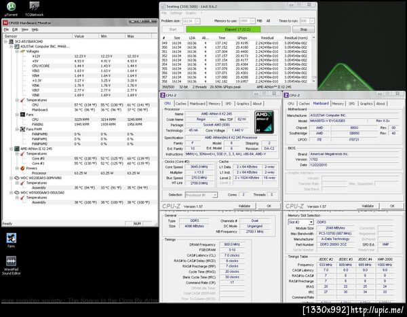Screen dimensions: 407x317
Task: Click the Mainboard Model M4A88TD-V EVO/USB3 field
Action: pyautogui.click(x=337, y=121)
